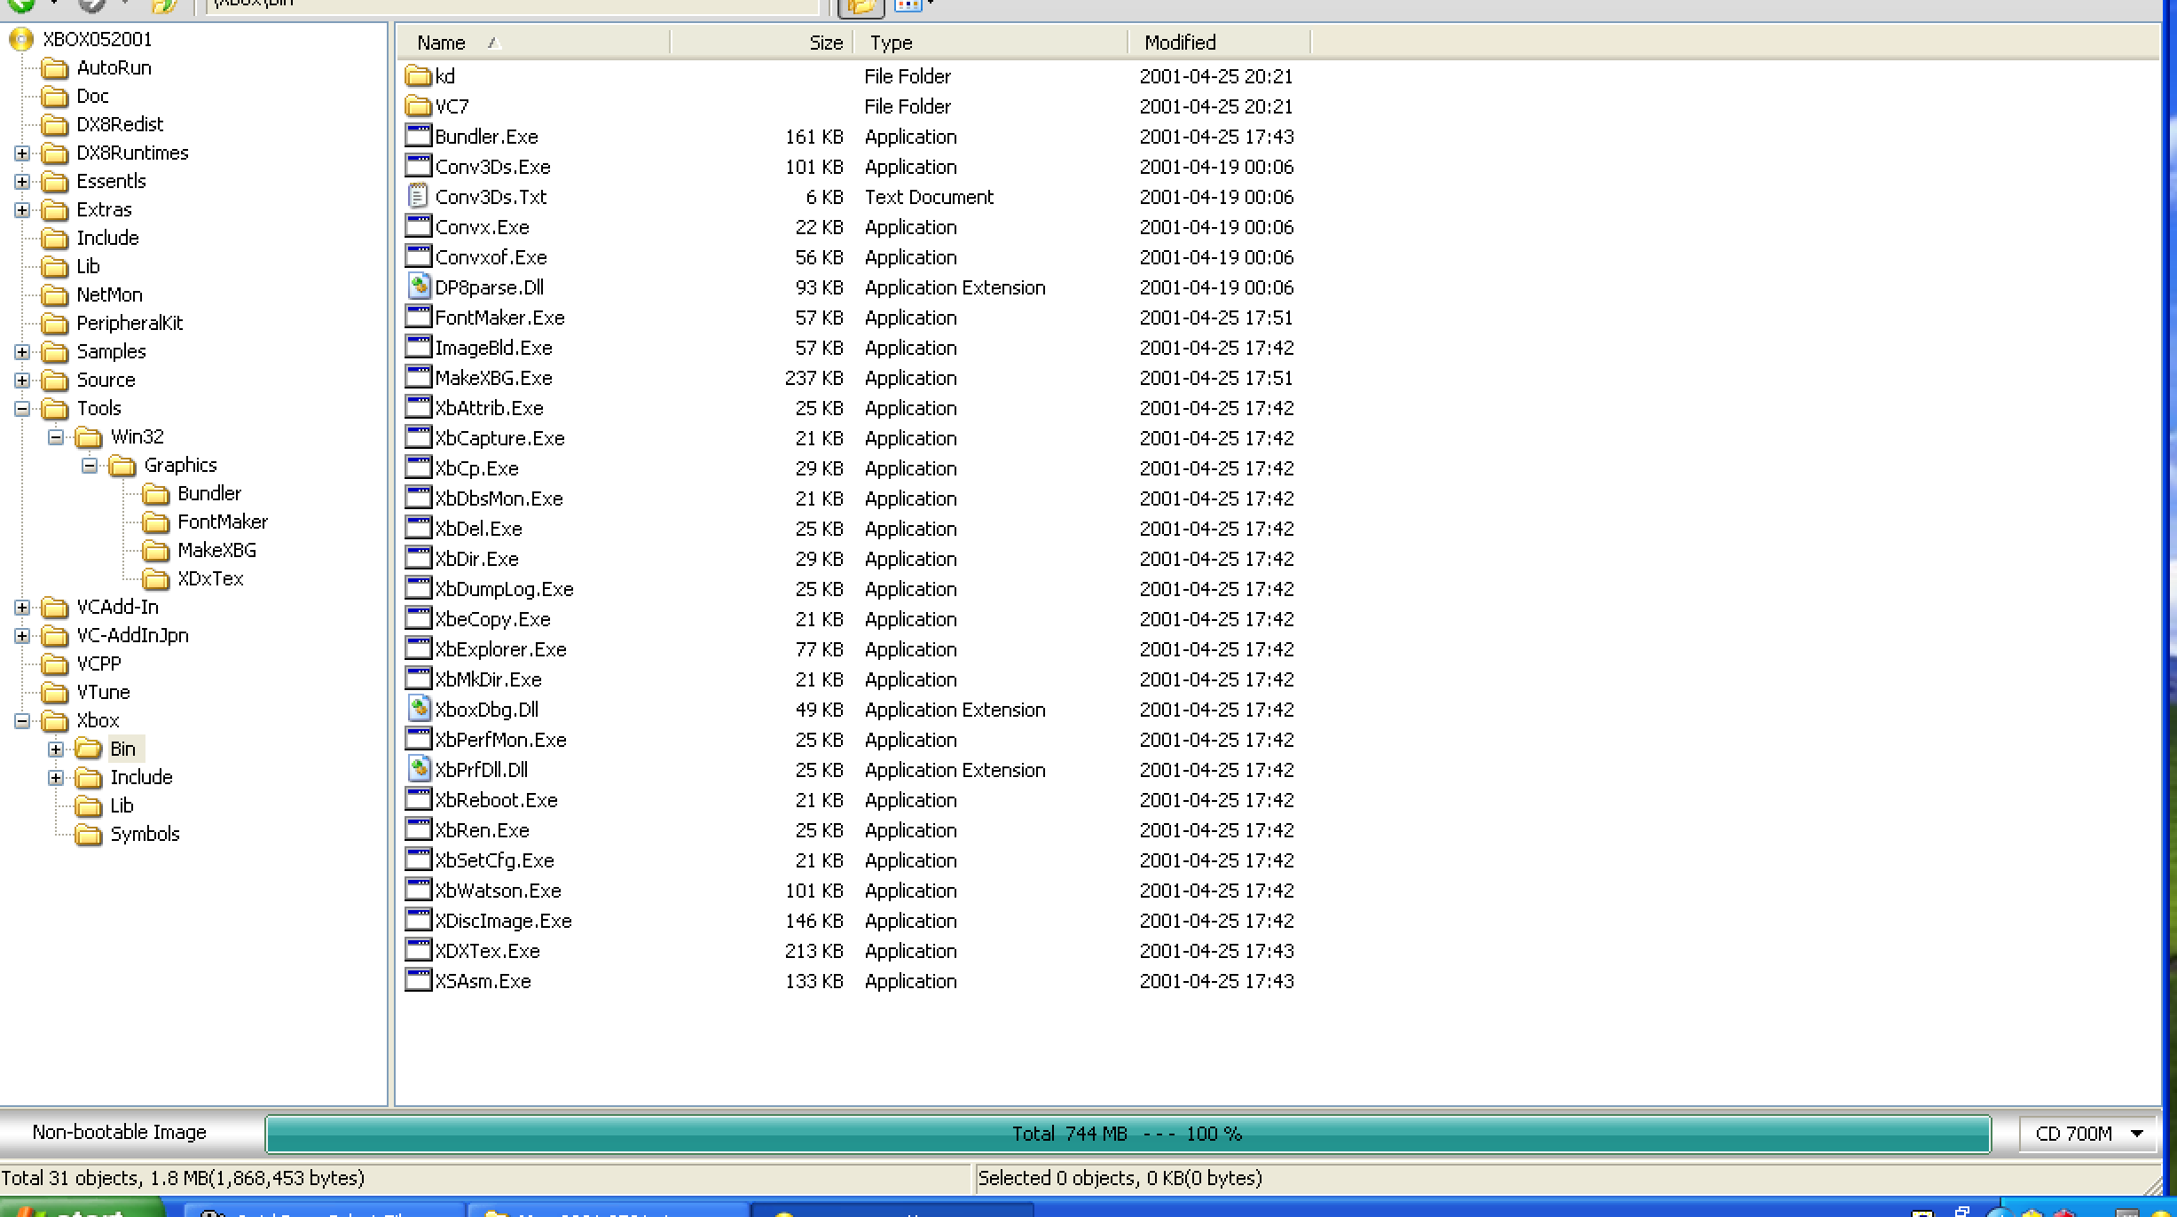Click the XbPrfDll.Dll extension icon
2177x1217 pixels.
pos(418,769)
